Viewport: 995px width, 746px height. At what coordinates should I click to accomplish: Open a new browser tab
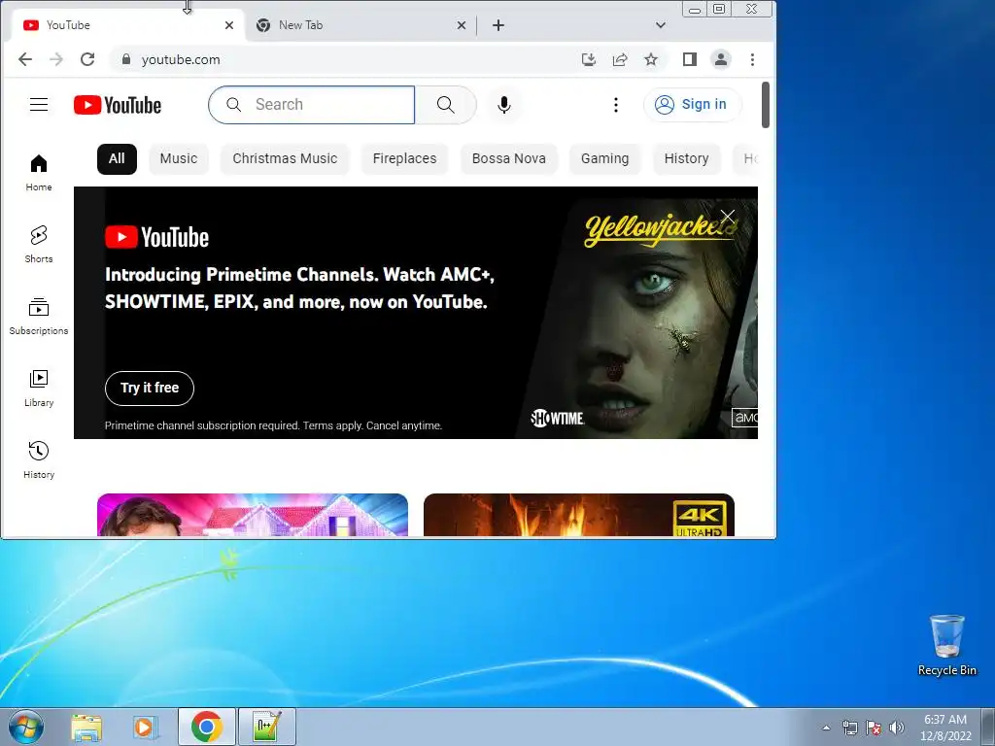coord(498,25)
